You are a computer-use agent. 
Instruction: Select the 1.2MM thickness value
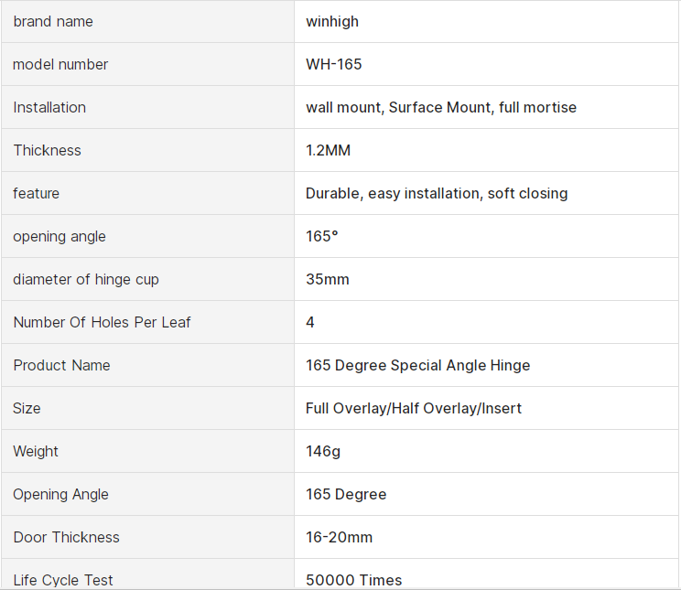pyautogui.click(x=328, y=150)
